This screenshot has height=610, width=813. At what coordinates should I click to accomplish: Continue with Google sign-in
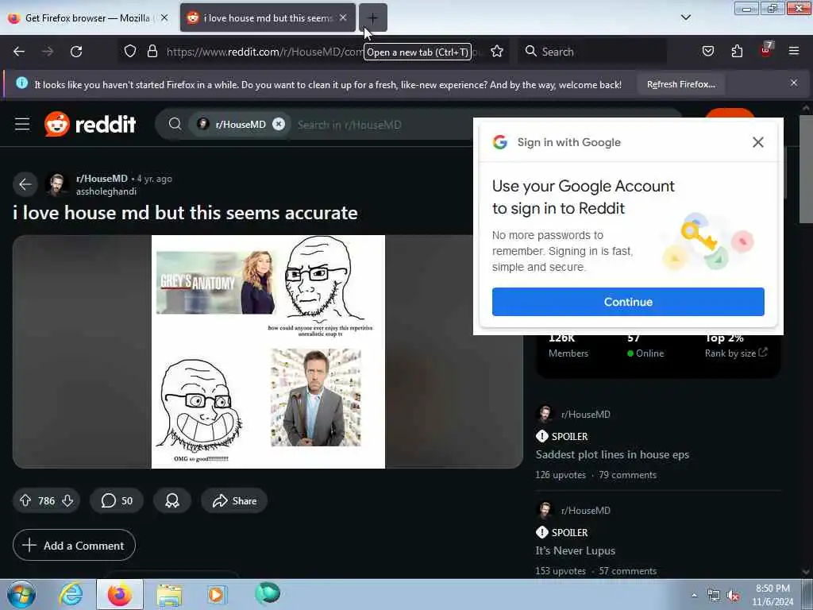[x=628, y=302]
